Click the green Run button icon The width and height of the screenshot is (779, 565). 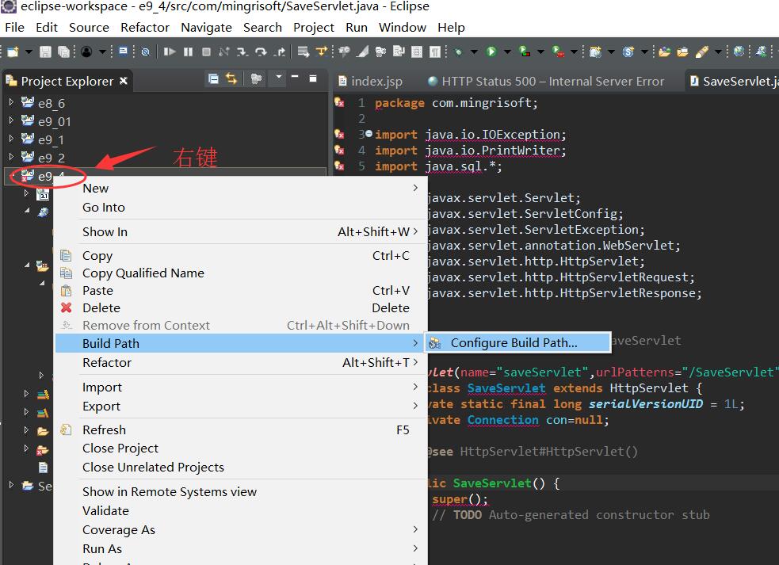(x=491, y=52)
